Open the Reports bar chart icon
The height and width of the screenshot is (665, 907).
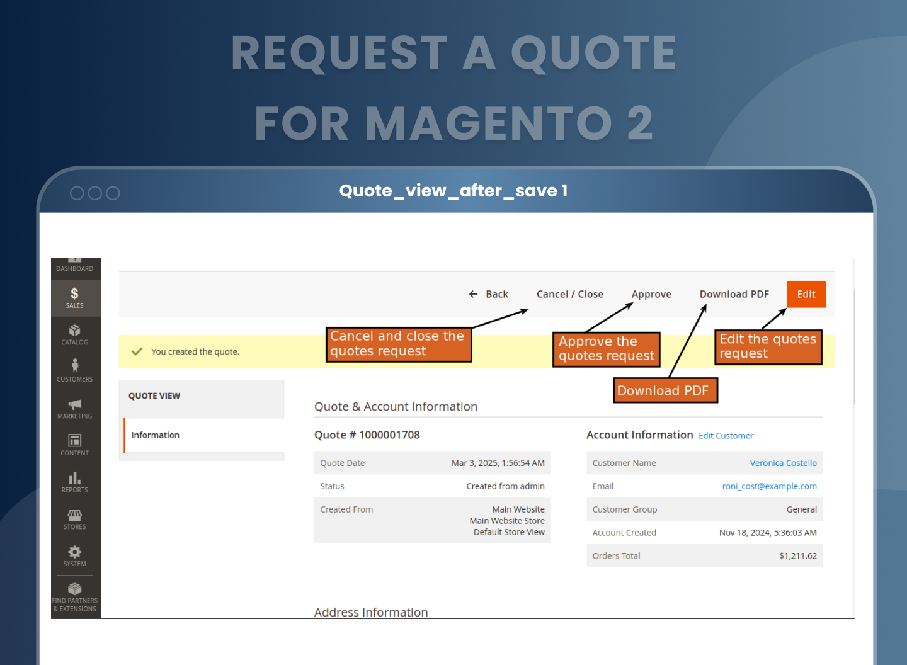pyautogui.click(x=74, y=478)
